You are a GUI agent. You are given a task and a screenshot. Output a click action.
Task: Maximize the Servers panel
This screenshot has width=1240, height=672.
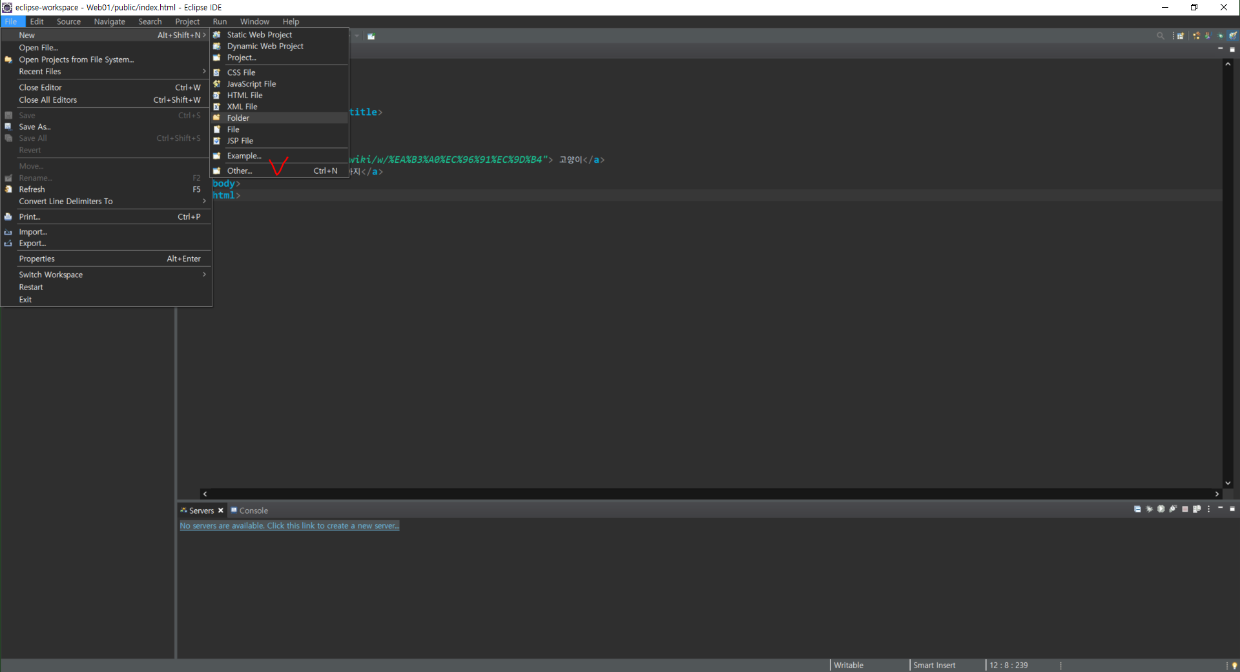[1232, 509]
